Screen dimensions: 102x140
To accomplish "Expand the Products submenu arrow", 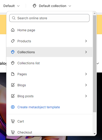I will coord(86,41).
